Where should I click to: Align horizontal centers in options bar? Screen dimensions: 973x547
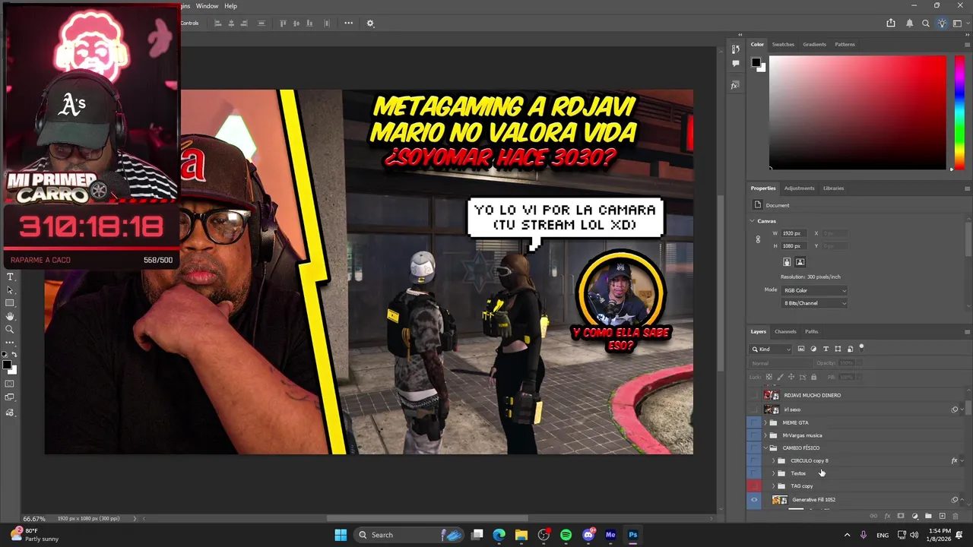(x=231, y=23)
